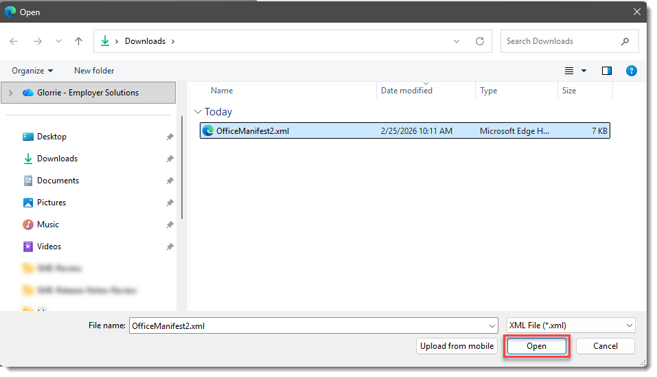Show the preview pane
Image resolution: width=657 pixels, height=377 pixels.
point(606,71)
